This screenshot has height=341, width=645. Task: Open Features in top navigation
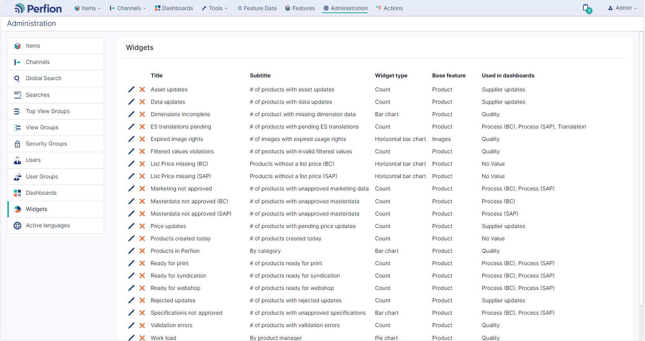coord(300,8)
